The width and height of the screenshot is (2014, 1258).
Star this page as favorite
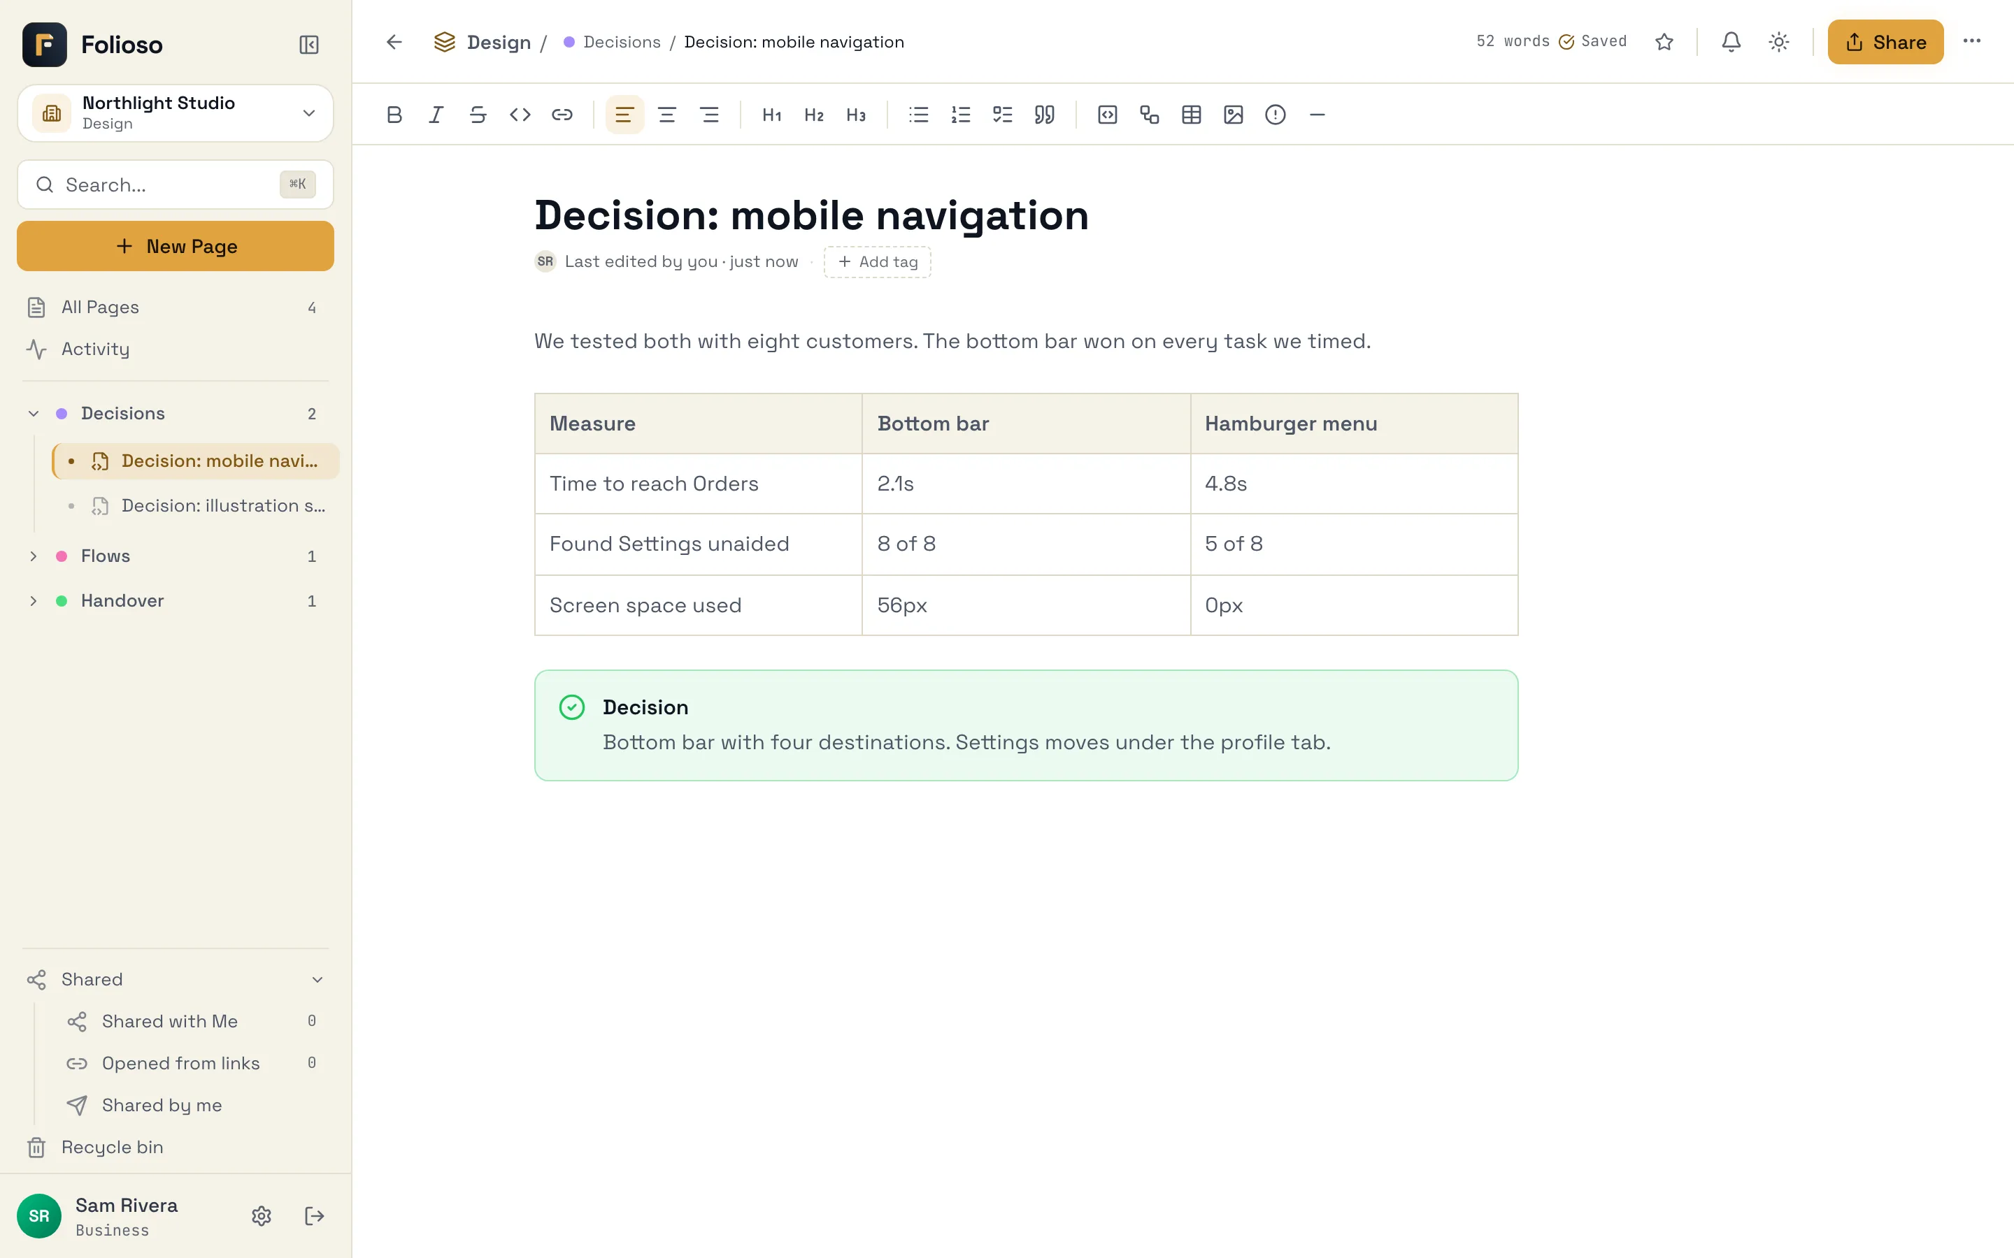coord(1664,42)
